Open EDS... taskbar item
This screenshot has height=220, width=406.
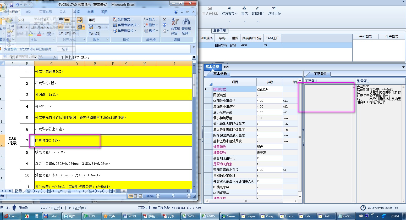click(91, 216)
